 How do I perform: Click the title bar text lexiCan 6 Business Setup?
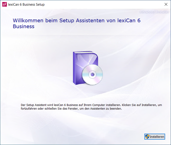pyautogui.click(x=26, y=4)
